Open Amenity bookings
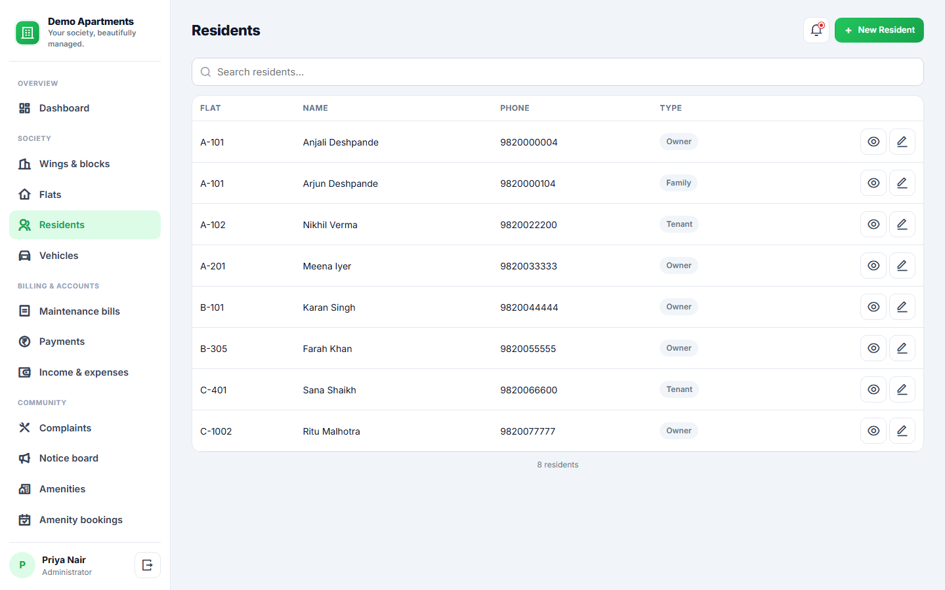 [x=85, y=520]
